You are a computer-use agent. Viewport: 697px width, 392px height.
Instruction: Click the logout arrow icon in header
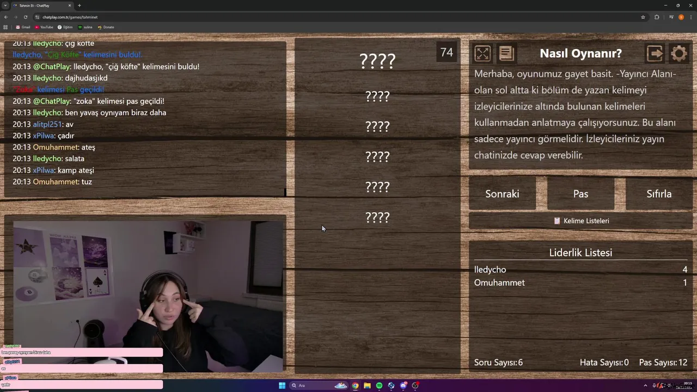tap(655, 53)
